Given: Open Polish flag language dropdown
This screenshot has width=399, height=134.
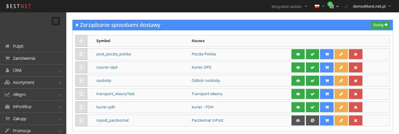Looking at the screenshot, I should pyautogui.click(x=320, y=6).
